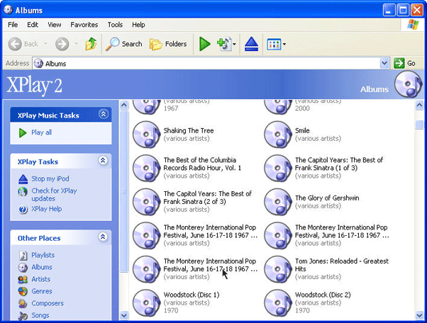This screenshot has height=323, width=427.
Task: Select Tom Jones: Reloaded album icon
Action: coord(278,269)
